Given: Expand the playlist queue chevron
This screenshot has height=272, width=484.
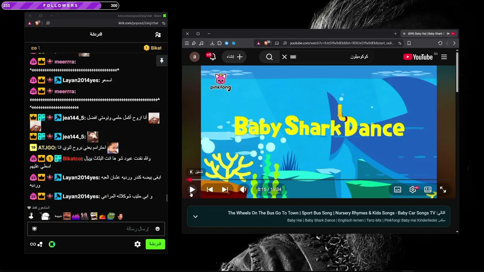Looking at the screenshot, I should pyautogui.click(x=195, y=216).
